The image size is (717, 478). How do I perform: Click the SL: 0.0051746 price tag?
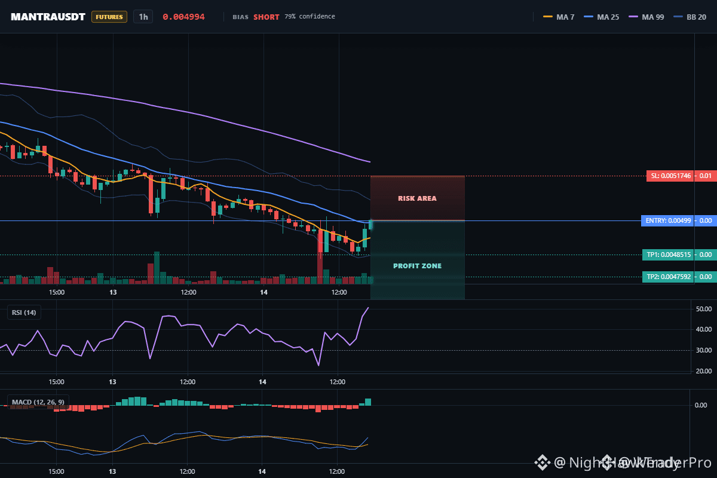coord(670,176)
